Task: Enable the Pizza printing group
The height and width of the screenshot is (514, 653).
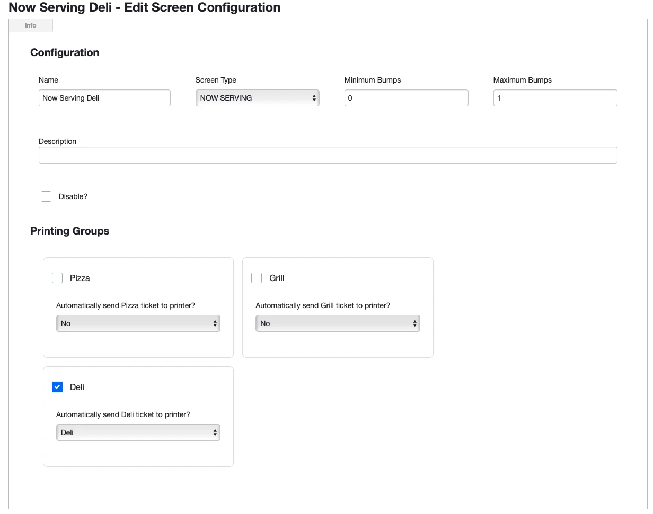Action: pyautogui.click(x=57, y=277)
